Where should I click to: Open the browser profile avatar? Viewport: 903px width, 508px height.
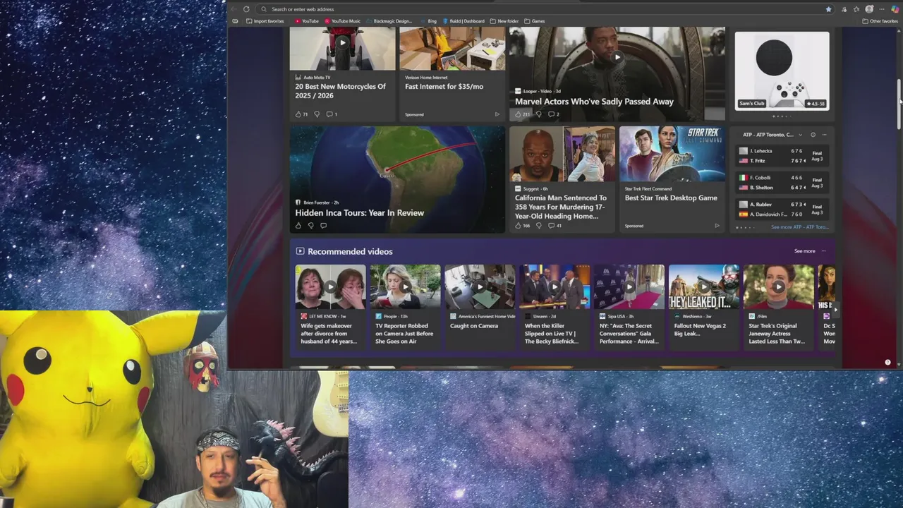point(869,9)
